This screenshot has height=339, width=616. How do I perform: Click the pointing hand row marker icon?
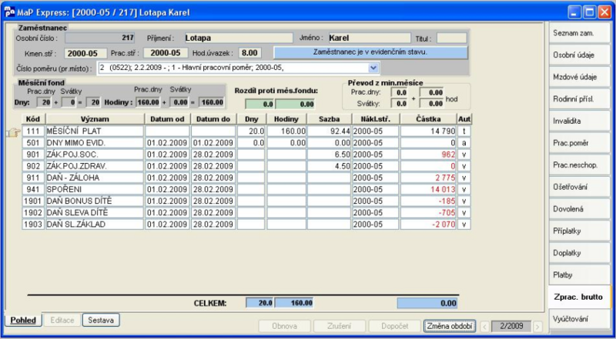[x=13, y=133]
